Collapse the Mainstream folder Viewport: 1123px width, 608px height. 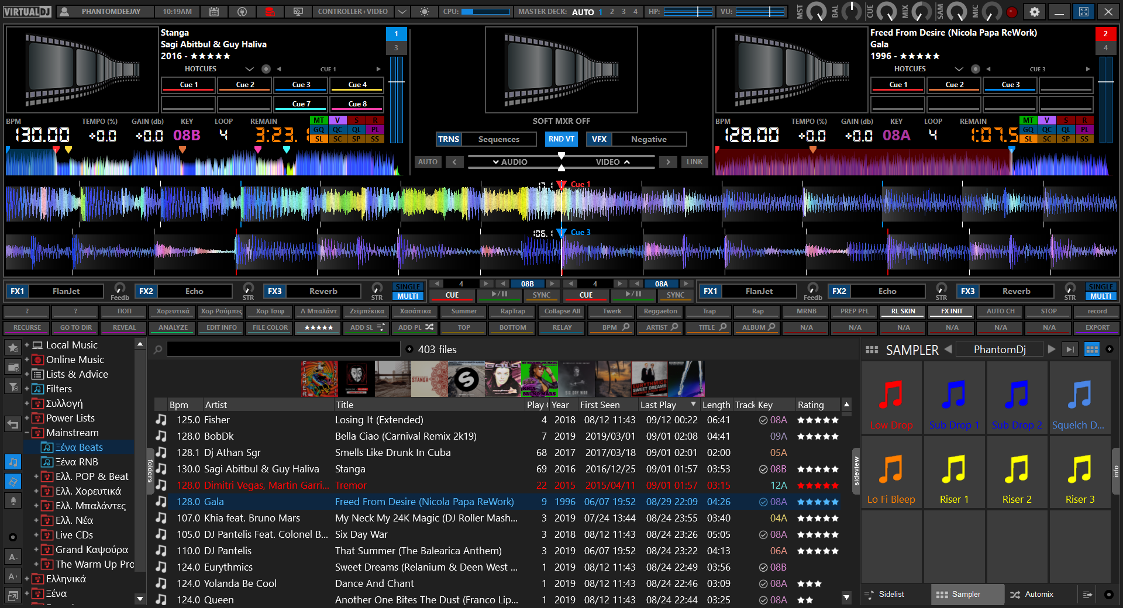[x=27, y=433]
